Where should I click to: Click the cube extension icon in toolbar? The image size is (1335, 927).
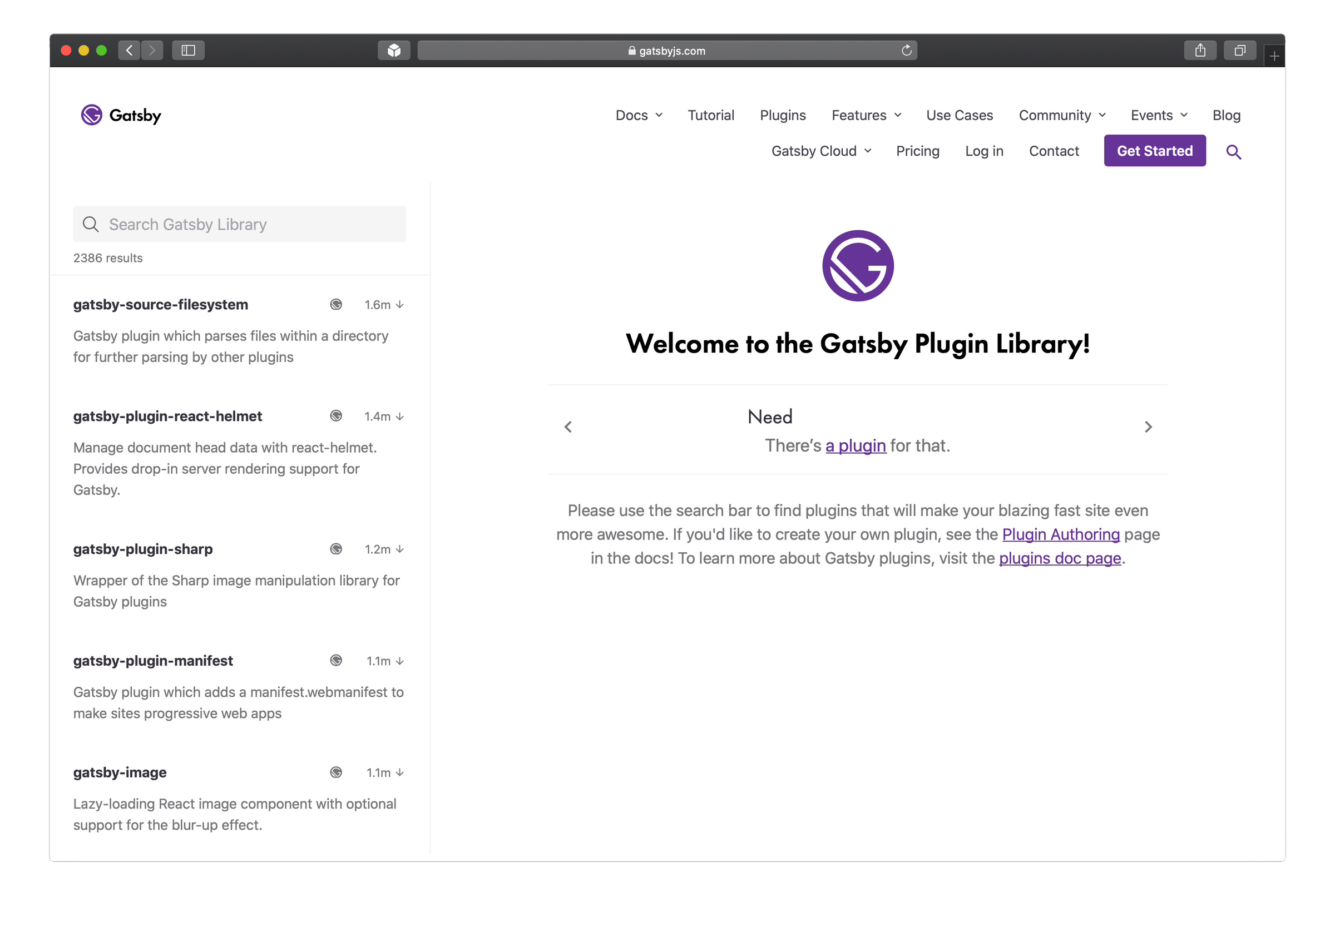(x=394, y=51)
